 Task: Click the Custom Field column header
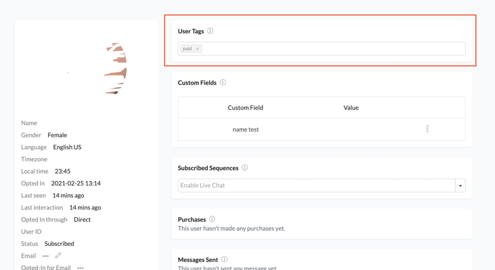245,108
